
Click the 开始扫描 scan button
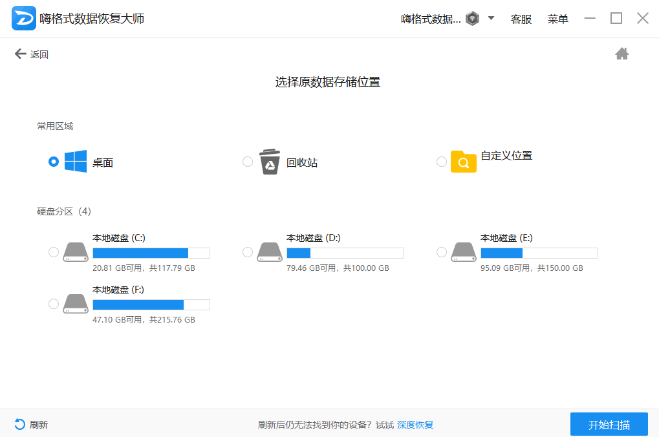coord(608,424)
